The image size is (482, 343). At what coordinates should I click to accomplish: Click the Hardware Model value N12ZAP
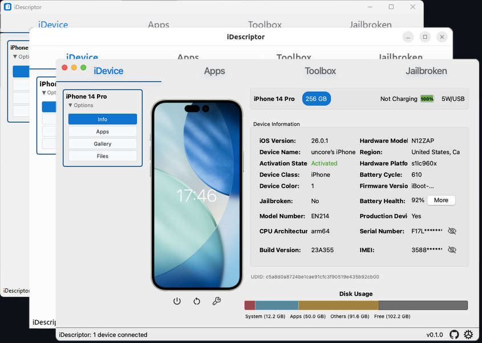(423, 140)
